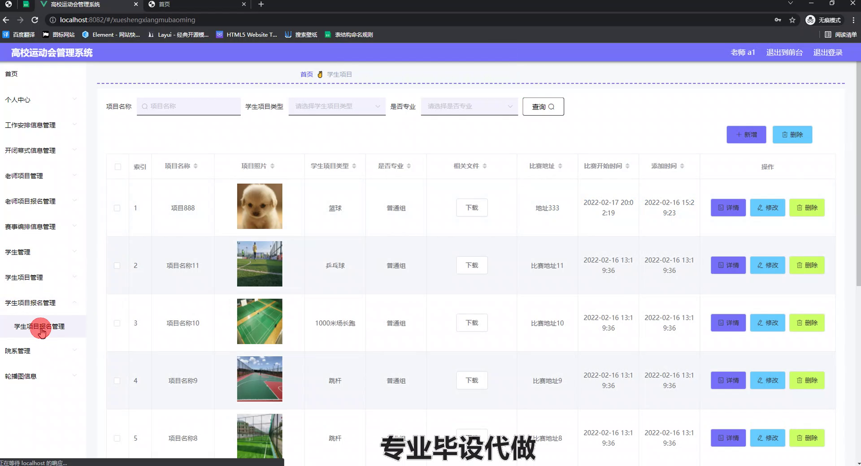
Task: Click the browser address bar URL
Action: (x=127, y=20)
